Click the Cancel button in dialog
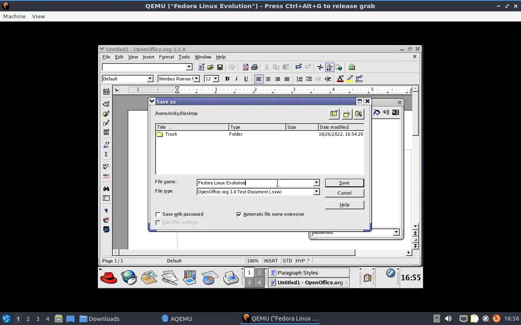The width and height of the screenshot is (521, 325). (344, 193)
